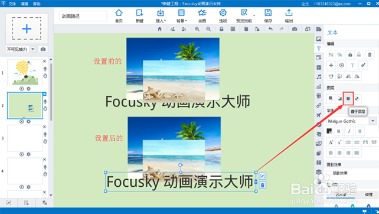Click the animation path name field
This screenshot has width=379, height=214.
[x=83, y=16]
